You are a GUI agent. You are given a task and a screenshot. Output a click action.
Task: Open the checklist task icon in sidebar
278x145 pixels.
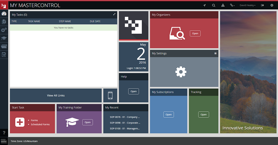(x=4, y=55)
